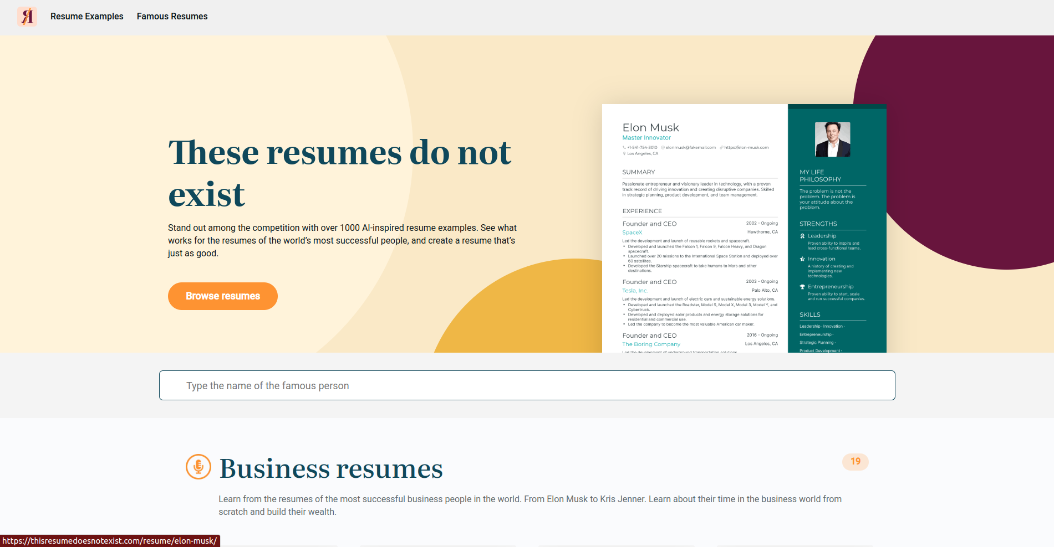Open the Resume Examples menu item

click(x=87, y=17)
